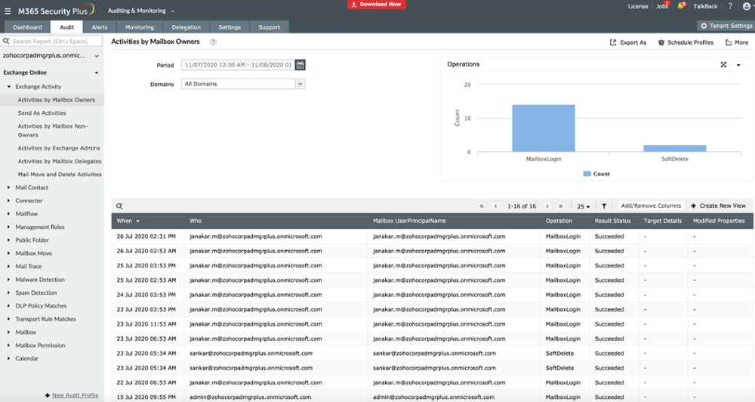
Task: Click the Period date range field
Action: click(238, 64)
